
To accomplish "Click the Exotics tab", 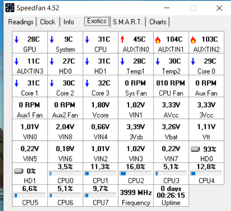I will pyautogui.click(x=97, y=21).
